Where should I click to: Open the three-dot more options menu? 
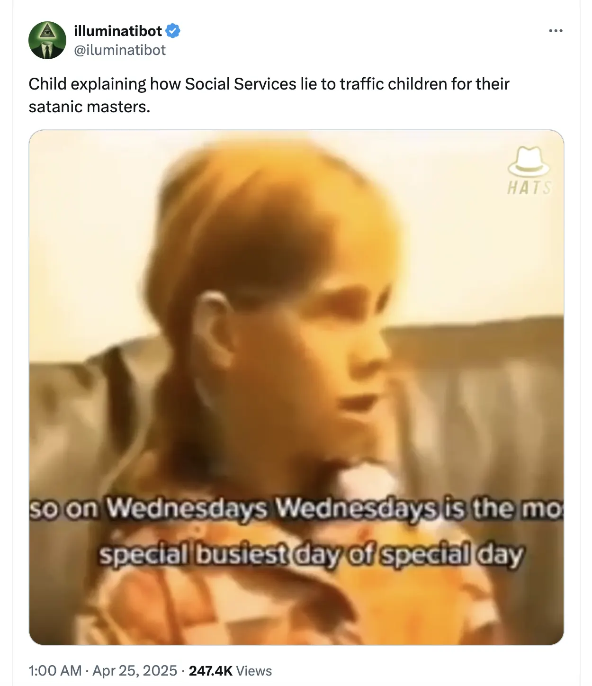556,31
